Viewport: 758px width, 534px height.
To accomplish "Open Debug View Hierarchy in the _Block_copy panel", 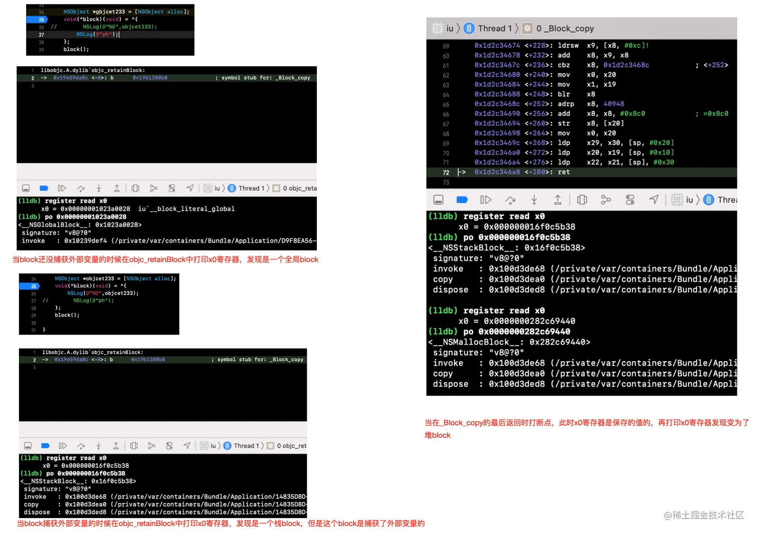I will pos(582,200).
